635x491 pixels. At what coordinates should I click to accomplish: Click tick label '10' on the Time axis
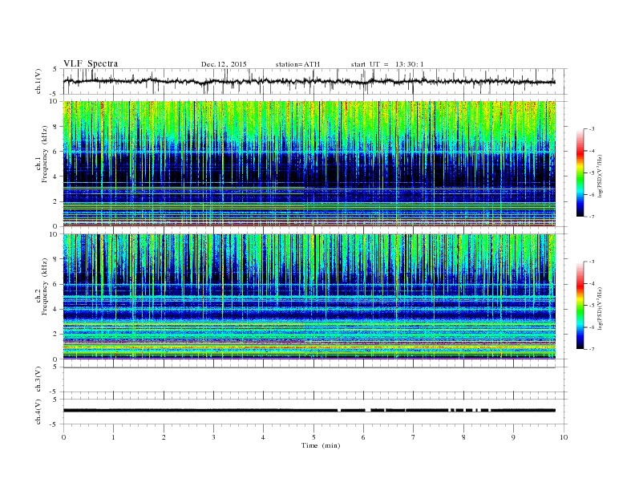point(564,437)
